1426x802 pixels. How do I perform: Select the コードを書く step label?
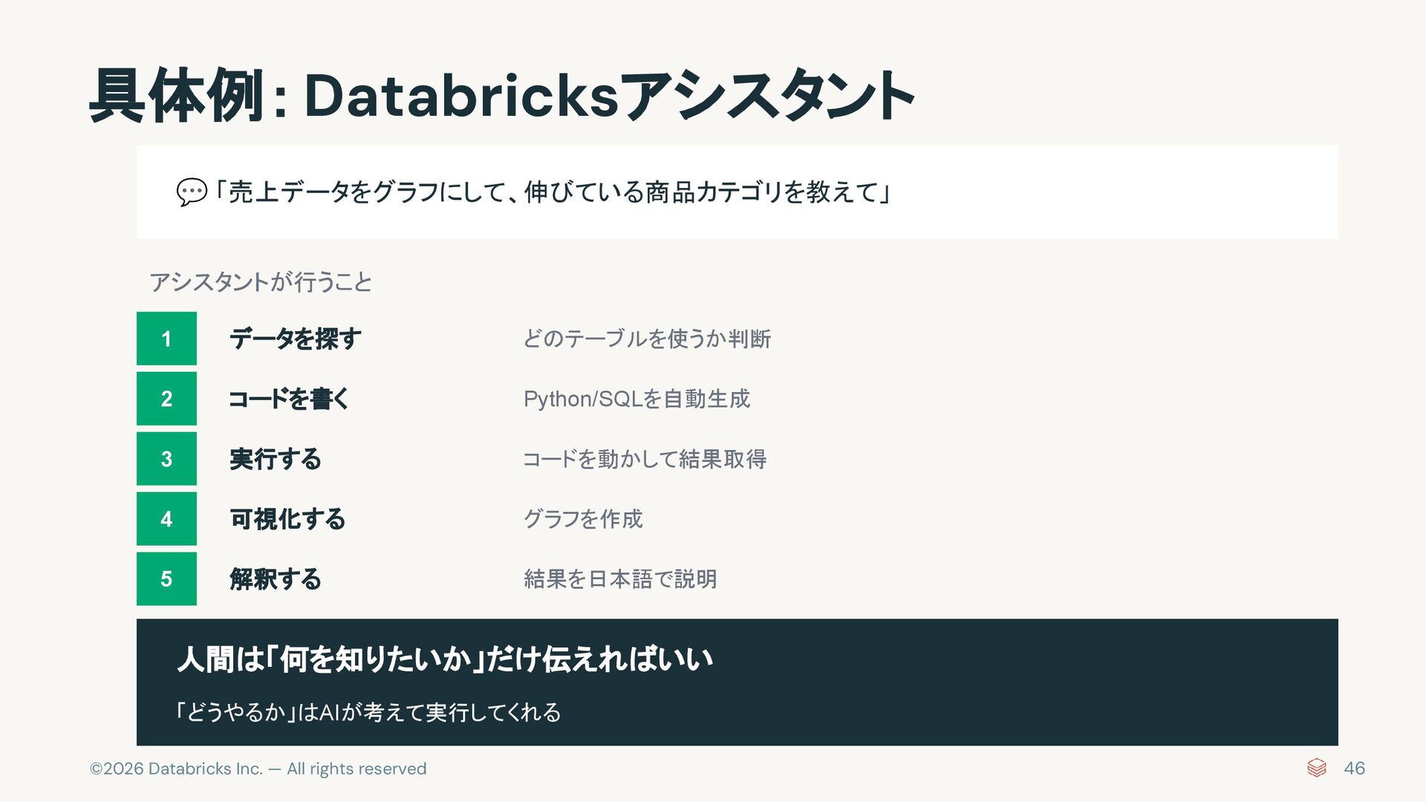289,399
